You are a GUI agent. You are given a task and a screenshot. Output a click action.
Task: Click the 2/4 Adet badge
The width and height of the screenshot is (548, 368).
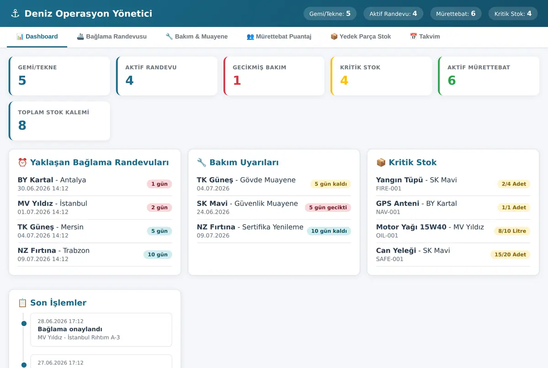pos(514,184)
